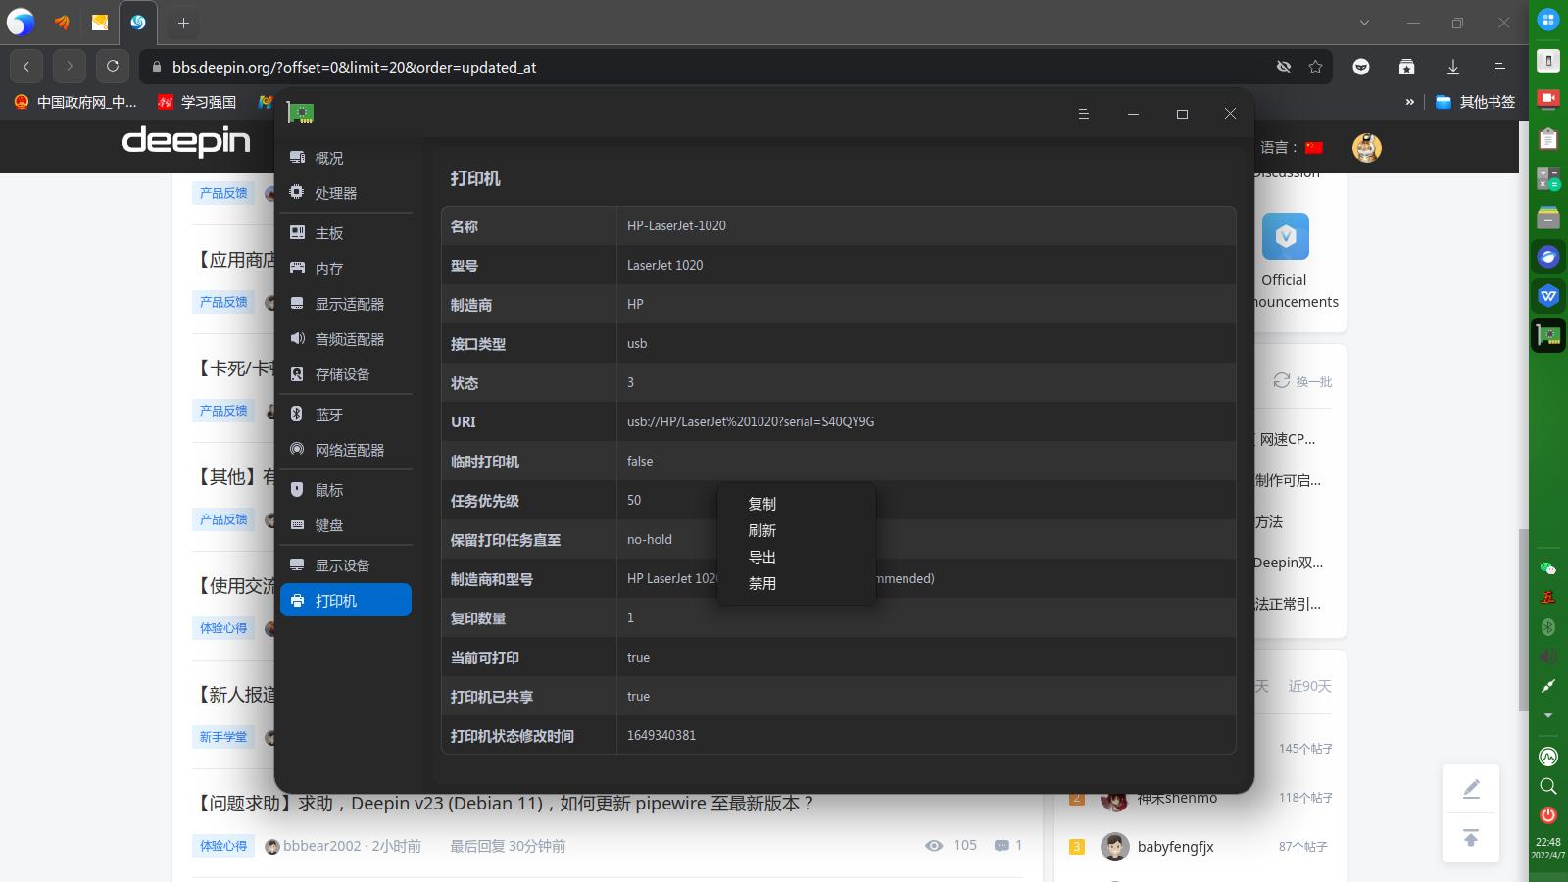Go to 蓝牙 in the sidebar
The image size is (1568, 882).
(346, 415)
